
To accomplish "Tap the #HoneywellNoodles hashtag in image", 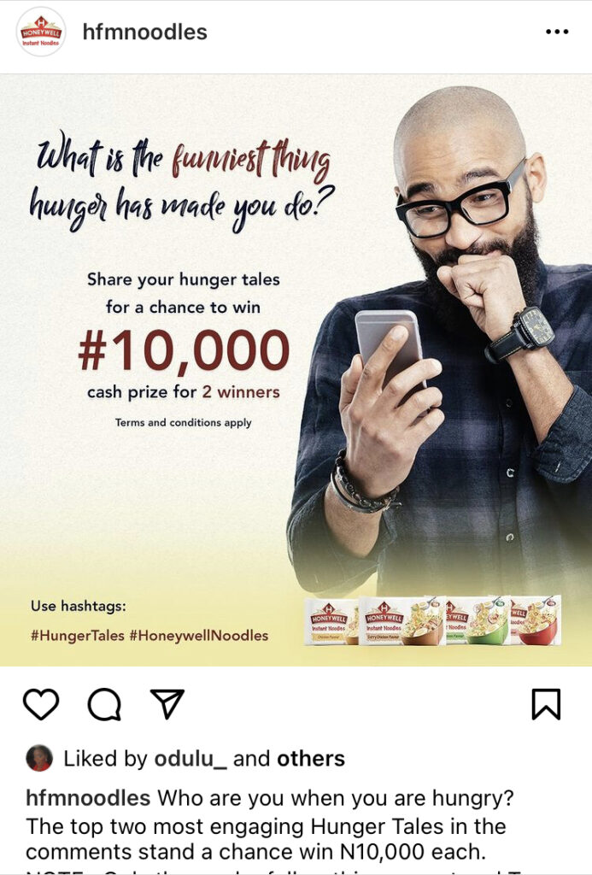I will [199, 636].
